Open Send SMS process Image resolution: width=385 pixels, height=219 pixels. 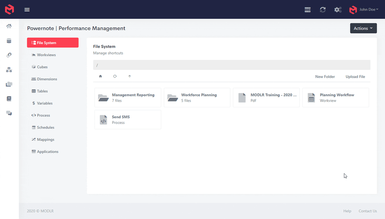(128, 120)
